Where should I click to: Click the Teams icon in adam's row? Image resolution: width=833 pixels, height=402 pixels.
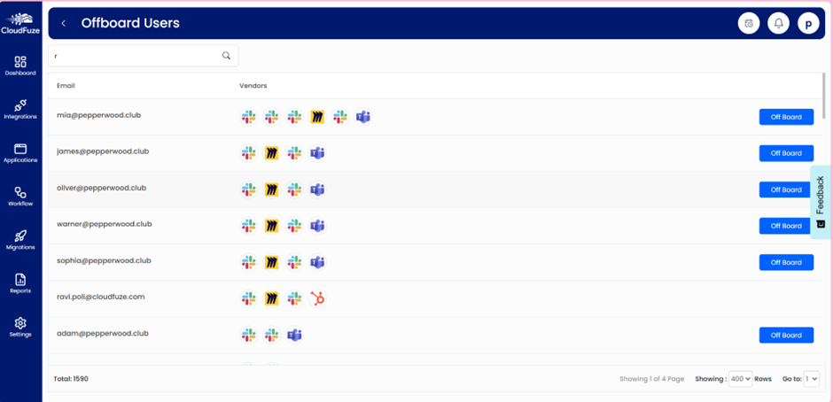tap(294, 335)
